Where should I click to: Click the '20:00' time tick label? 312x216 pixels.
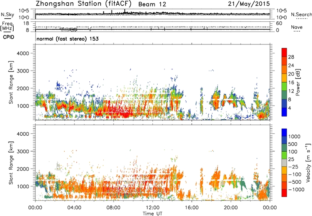(231, 208)
